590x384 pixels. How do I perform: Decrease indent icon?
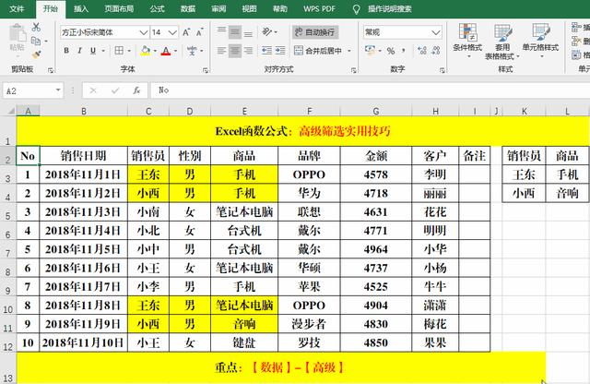point(266,51)
